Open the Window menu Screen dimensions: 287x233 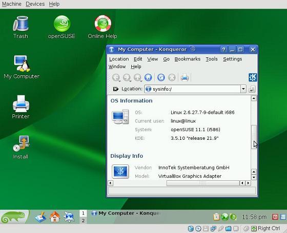pos(117,67)
